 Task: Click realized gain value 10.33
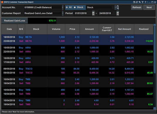pyautogui.click(x=150, y=52)
